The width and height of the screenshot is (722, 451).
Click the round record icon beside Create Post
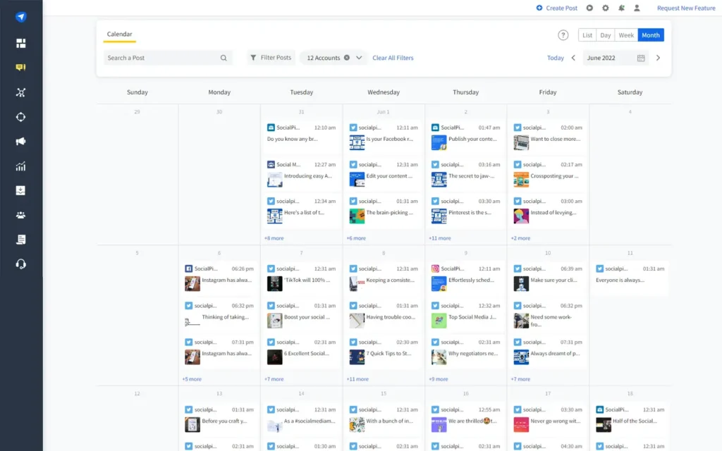589,8
